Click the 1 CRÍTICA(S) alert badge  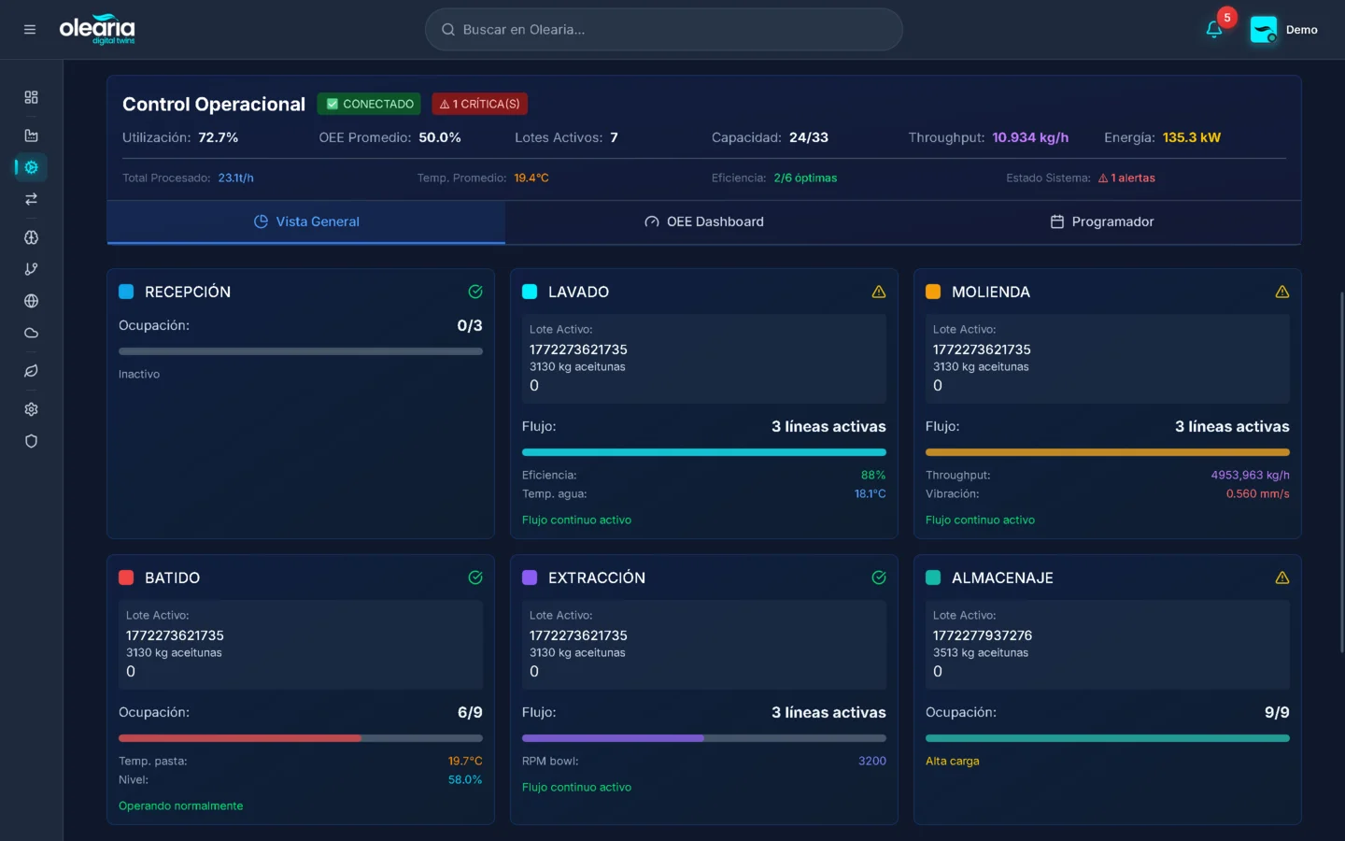pos(480,104)
